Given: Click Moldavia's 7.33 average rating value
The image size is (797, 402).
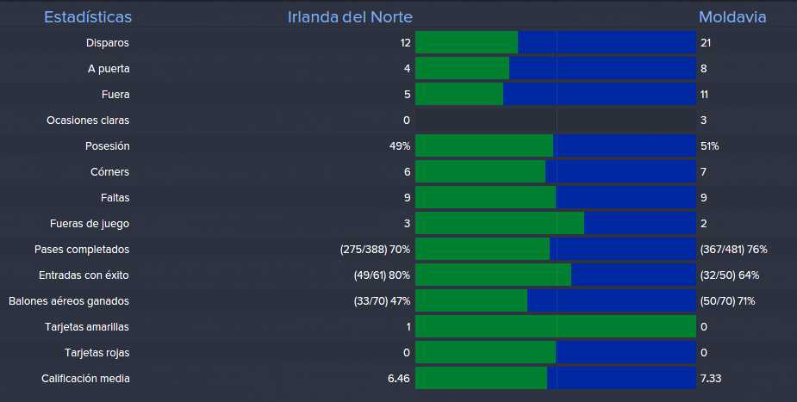Looking at the screenshot, I should [712, 379].
